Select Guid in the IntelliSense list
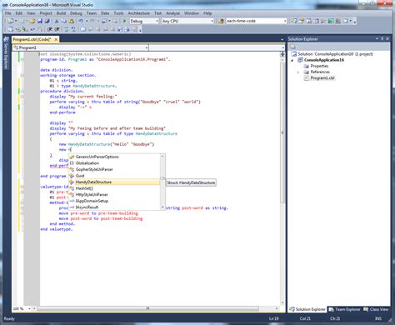395x325 pixels. [114, 176]
